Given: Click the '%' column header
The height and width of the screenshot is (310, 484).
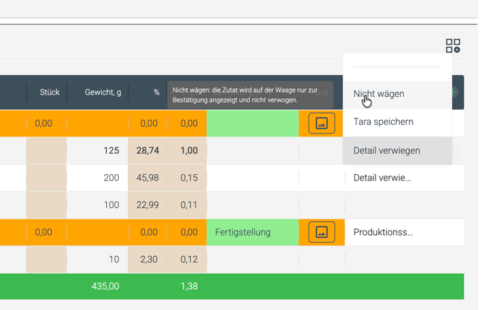Looking at the screenshot, I should [157, 92].
